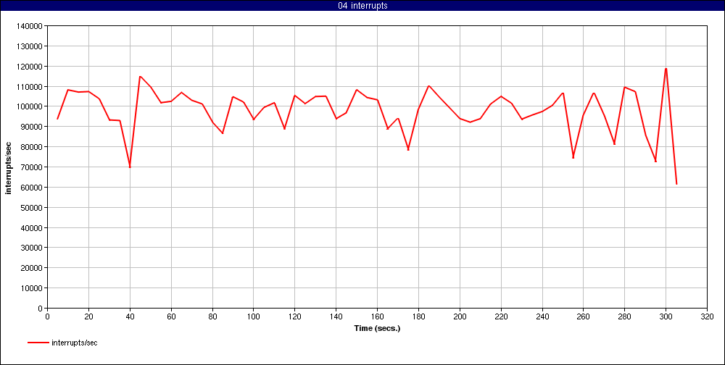This screenshot has height=365, width=725.
Task: Click the 280 x-axis tick label
Action: 625,317
